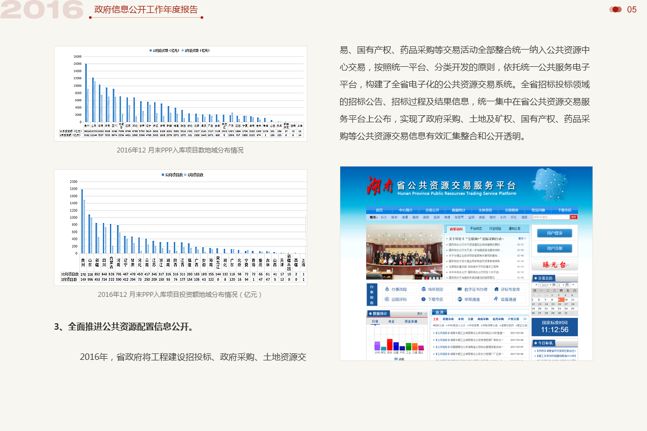Click the 数字证书办理 certificate icon
The image size is (647, 431).
[460, 289]
